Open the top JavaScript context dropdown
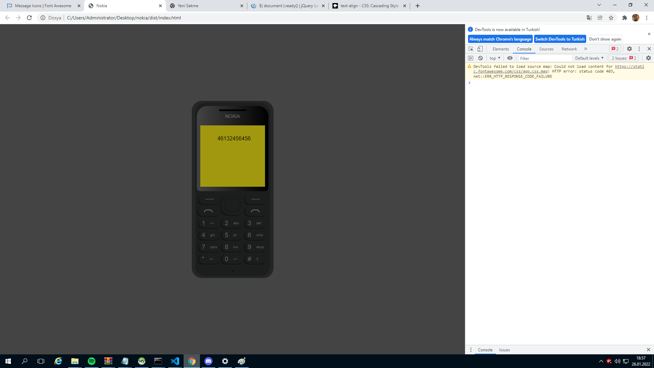Image resolution: width=654 pixels, height=368 pixels. tap(495, 58)
